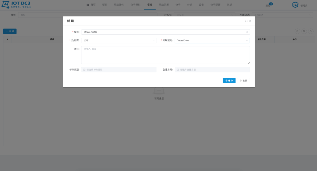Viewport: 317px width, 171px height.
Task: Open the 位号 nav tab
Action: [178, 5]
